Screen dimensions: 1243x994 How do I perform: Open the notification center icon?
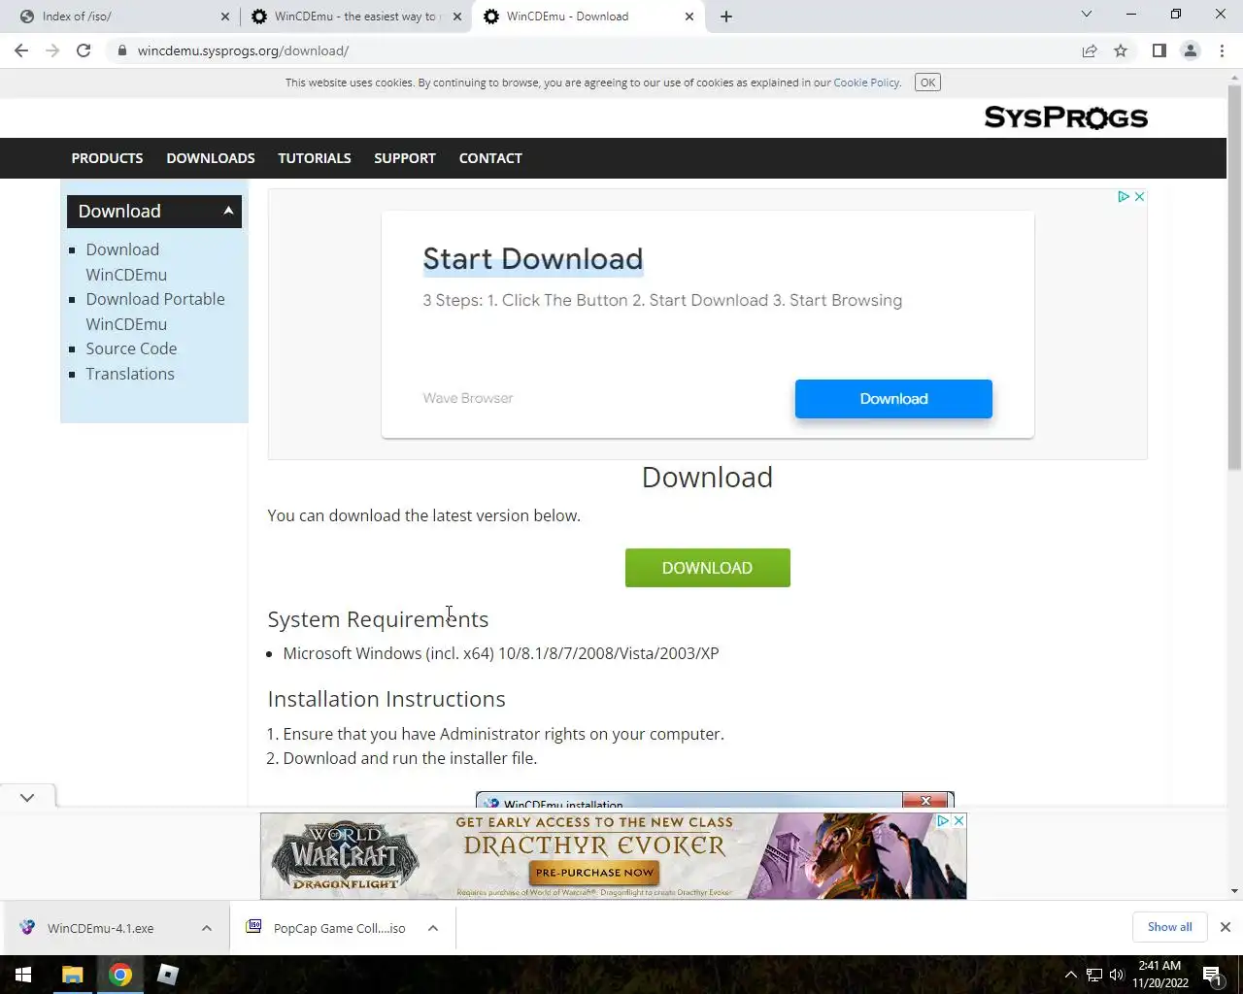(1213, 975)
